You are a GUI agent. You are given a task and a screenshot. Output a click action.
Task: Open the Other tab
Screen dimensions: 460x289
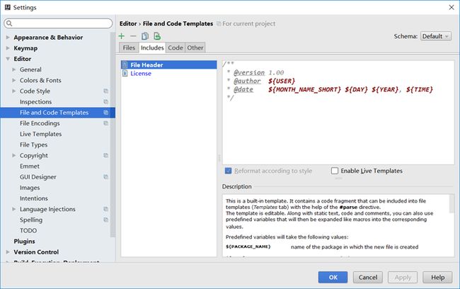tap(195, 47)
